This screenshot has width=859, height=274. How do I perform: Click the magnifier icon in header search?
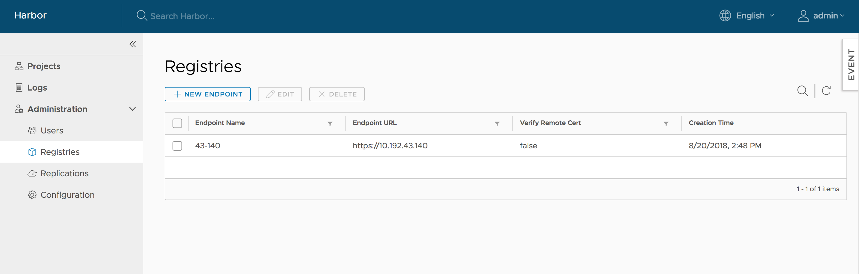142,16
